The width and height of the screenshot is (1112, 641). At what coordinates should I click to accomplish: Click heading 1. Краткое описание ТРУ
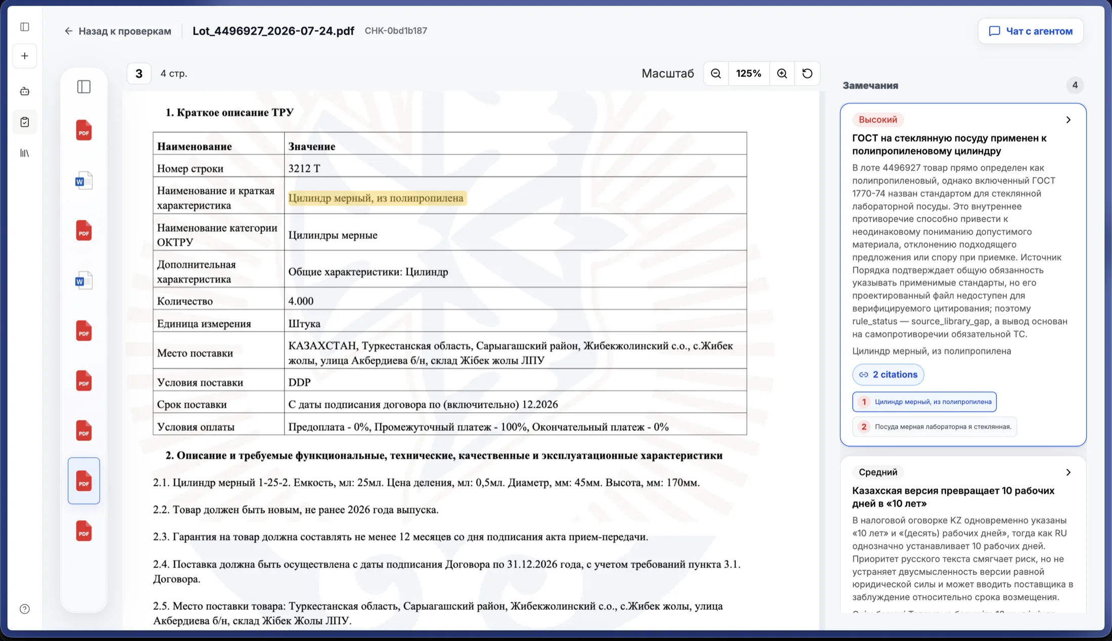229,113
